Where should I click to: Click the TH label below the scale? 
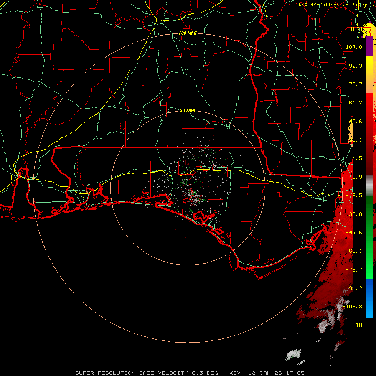(x=359, y=325)
